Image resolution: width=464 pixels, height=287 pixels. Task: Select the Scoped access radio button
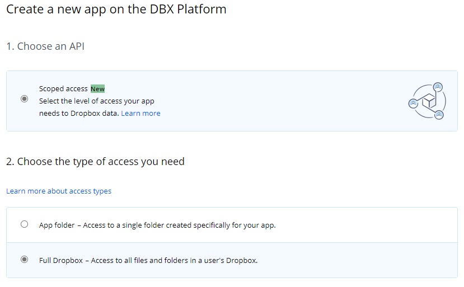pos(24,99)
